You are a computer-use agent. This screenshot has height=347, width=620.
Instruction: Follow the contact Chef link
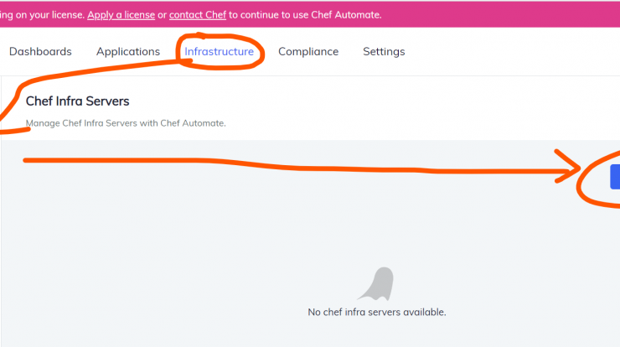(x=198, y=15)
